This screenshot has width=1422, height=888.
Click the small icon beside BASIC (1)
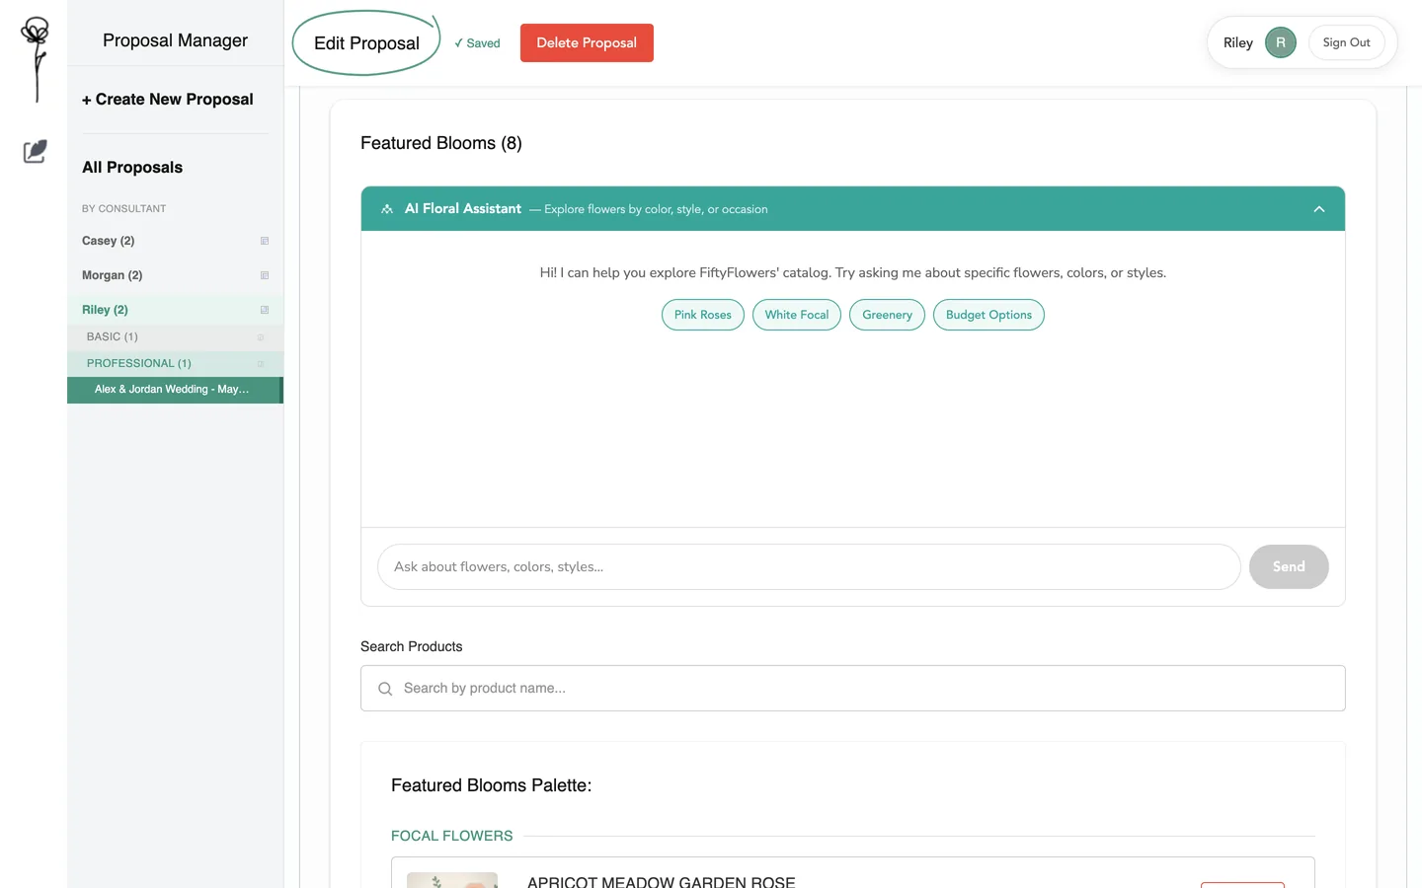coord(261,337)
